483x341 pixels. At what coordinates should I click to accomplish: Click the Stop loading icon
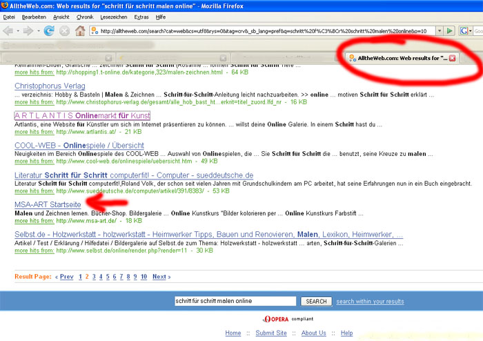pos(64,31)
